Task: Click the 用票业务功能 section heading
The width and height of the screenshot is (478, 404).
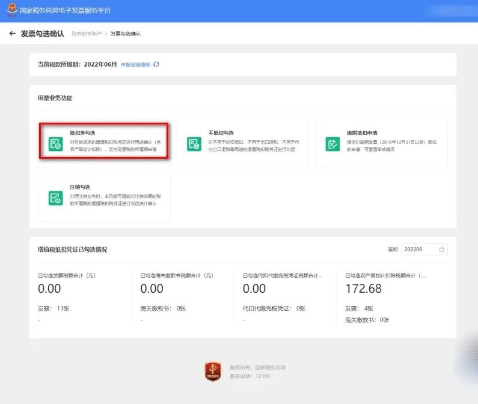Action: (55, 98)
